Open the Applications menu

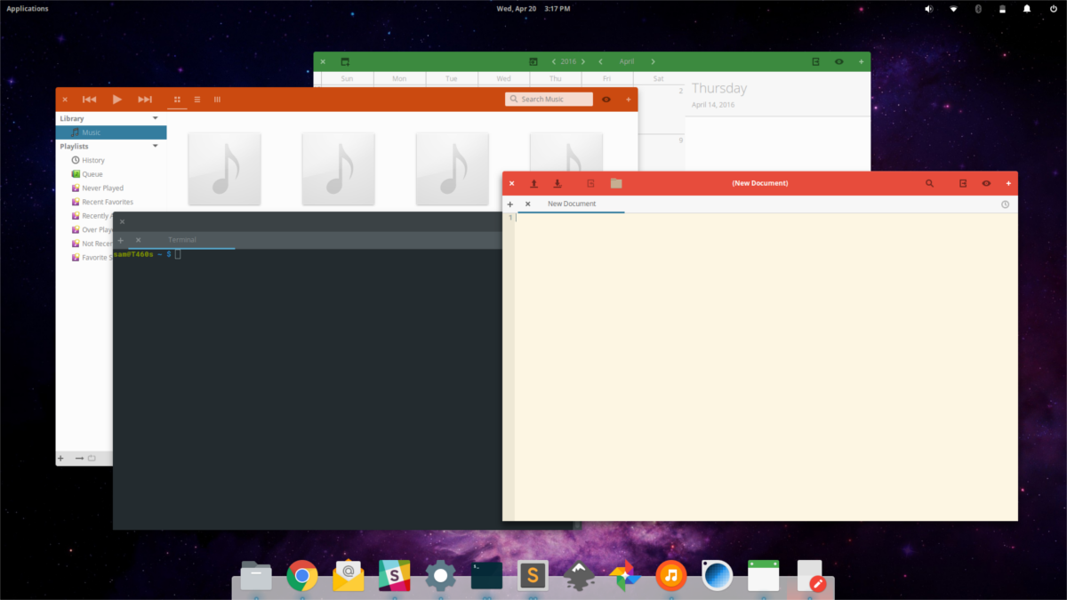click(28, 8)
